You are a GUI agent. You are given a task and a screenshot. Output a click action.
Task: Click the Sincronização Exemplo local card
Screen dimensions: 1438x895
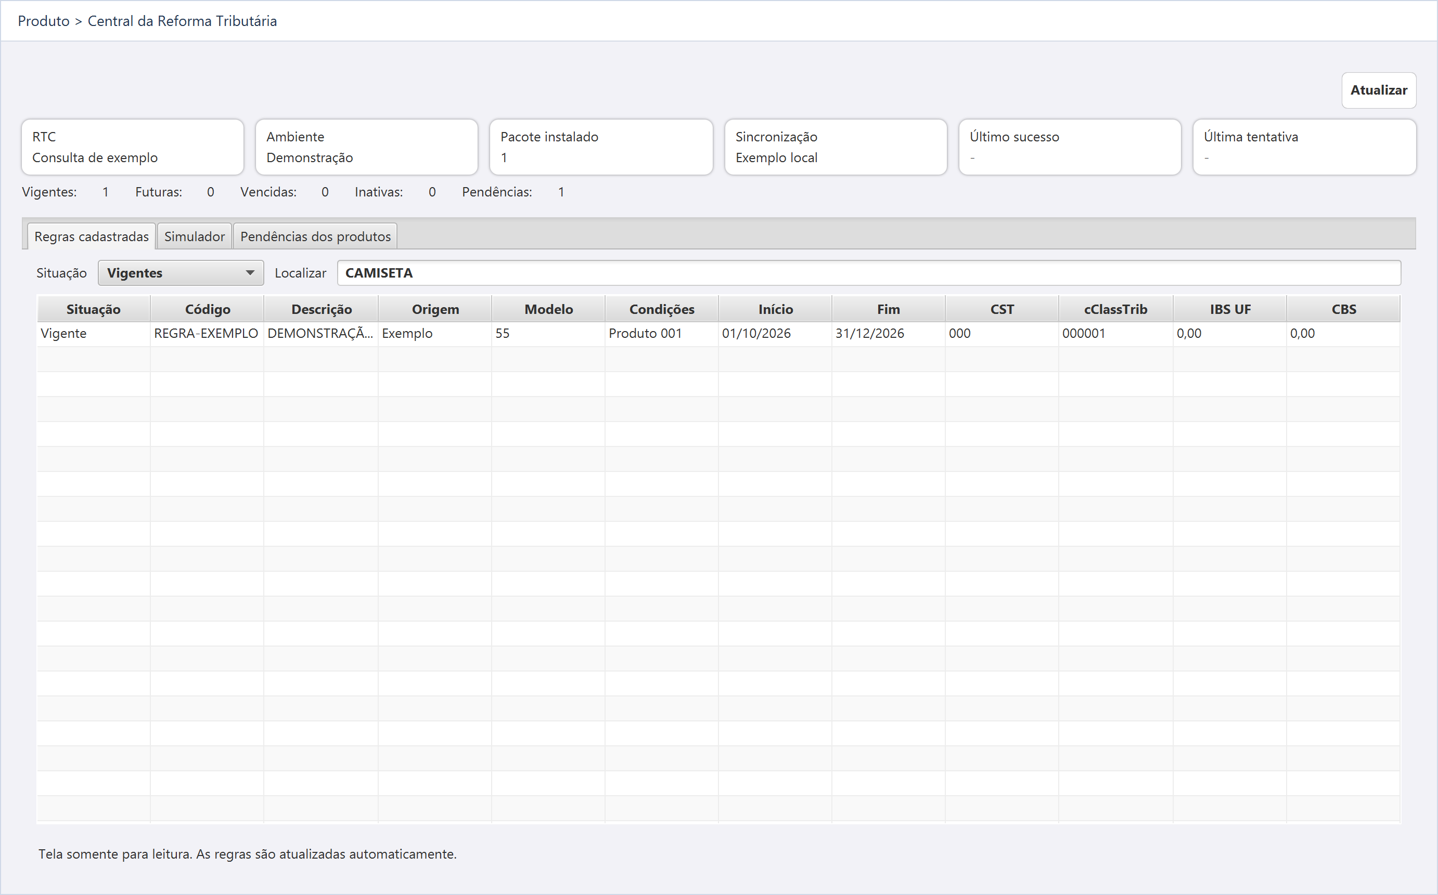click(x=836, y=147)
